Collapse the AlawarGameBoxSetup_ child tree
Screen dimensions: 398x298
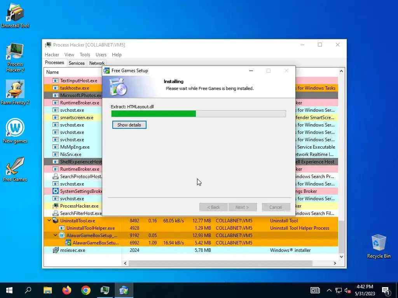tap(55, 235)
